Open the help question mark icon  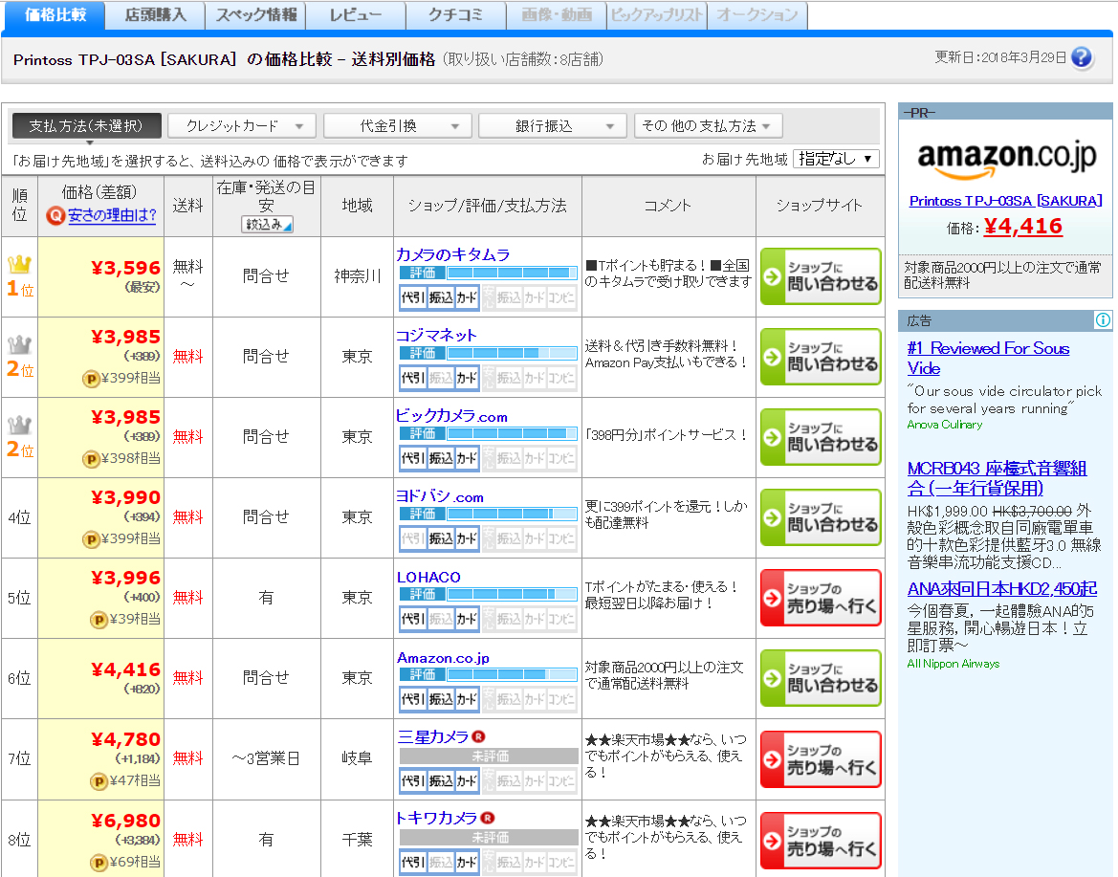1081,57
